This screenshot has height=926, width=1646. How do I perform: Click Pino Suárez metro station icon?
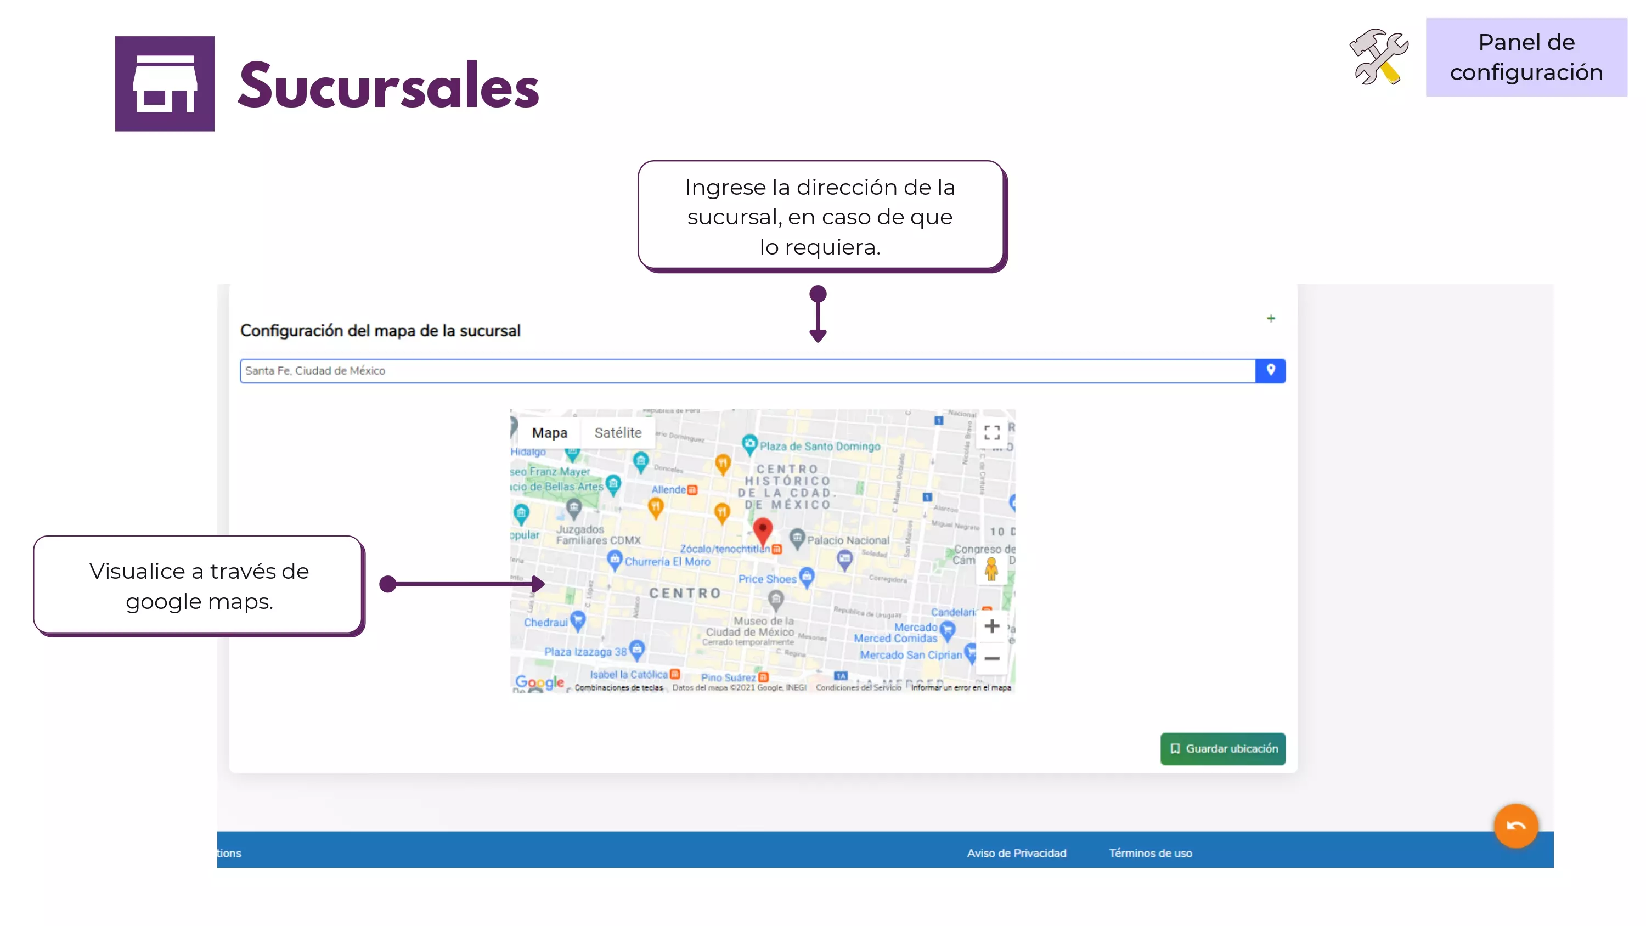tap(763, 677)
